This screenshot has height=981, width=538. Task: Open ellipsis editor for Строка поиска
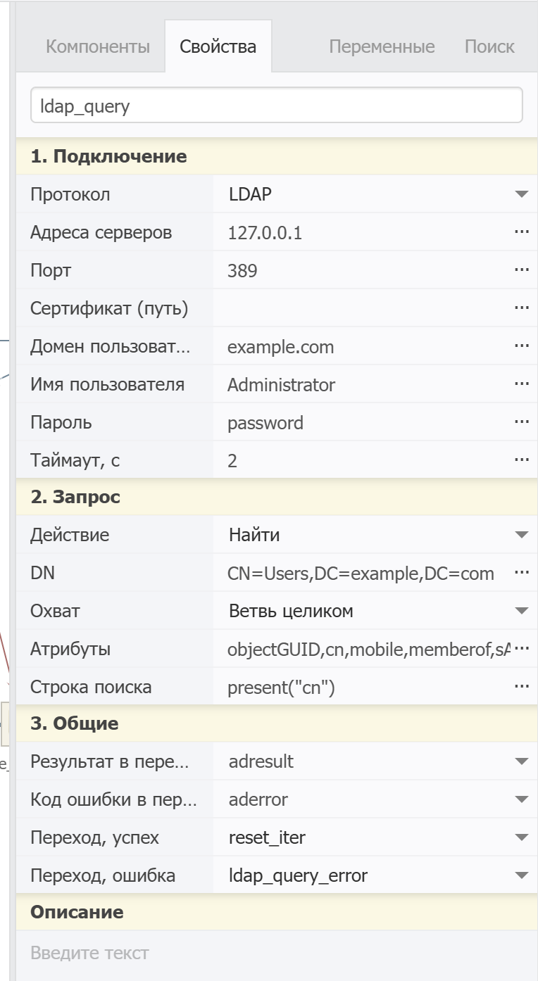tap(521, 687)
